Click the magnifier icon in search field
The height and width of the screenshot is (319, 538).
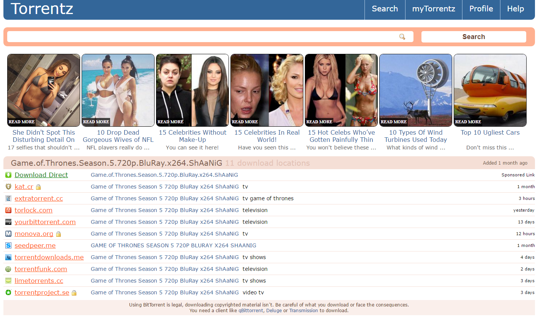(402, 37)
